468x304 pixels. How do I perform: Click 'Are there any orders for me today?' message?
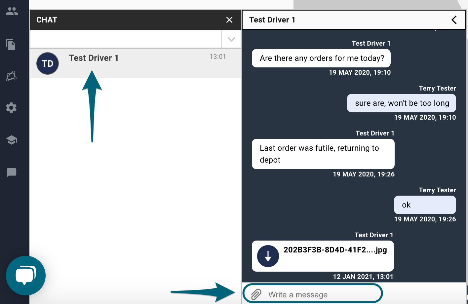tap(321, 58)
